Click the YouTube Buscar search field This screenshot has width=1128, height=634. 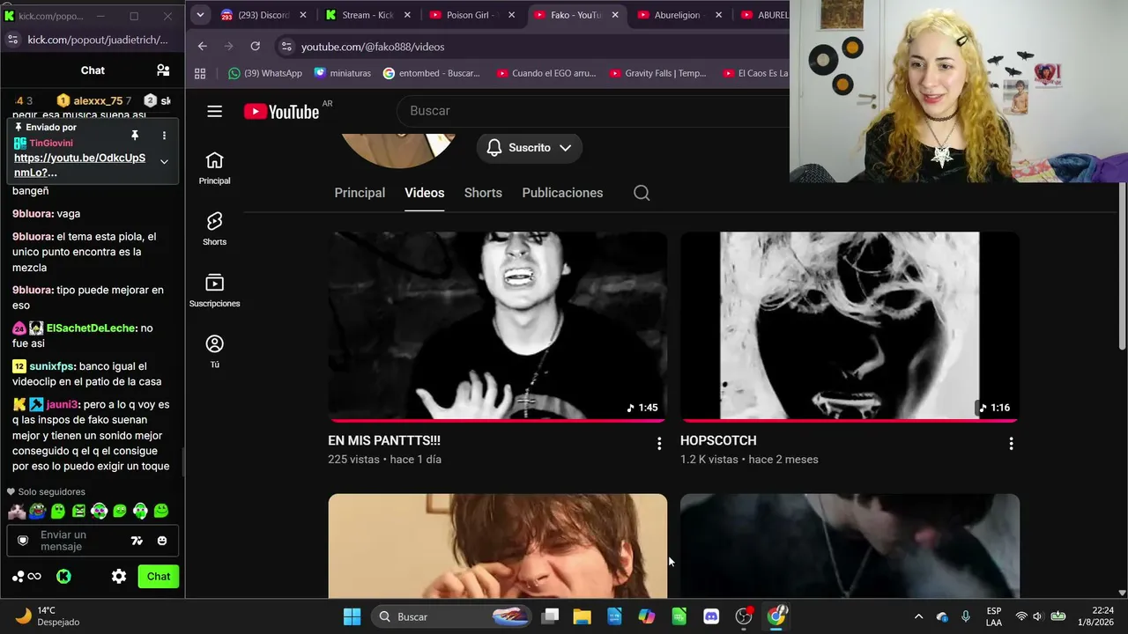[x=595, y=111]
